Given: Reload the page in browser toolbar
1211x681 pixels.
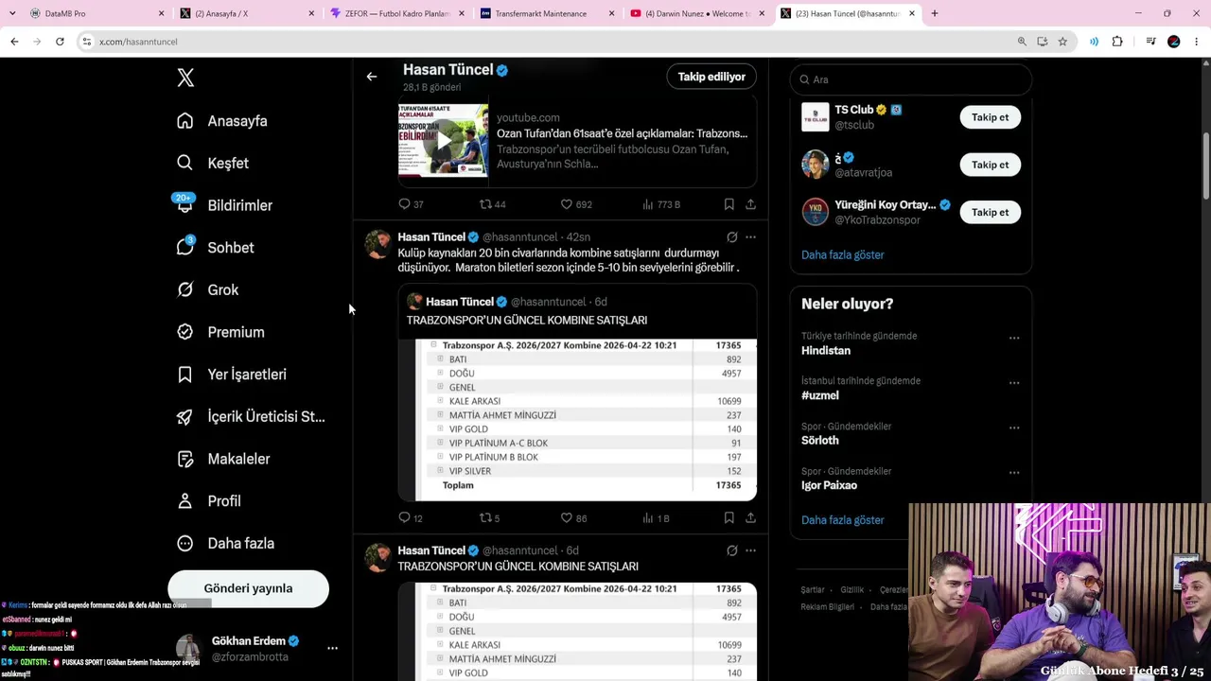Looking at the screenshot, I should pos(60,42).
